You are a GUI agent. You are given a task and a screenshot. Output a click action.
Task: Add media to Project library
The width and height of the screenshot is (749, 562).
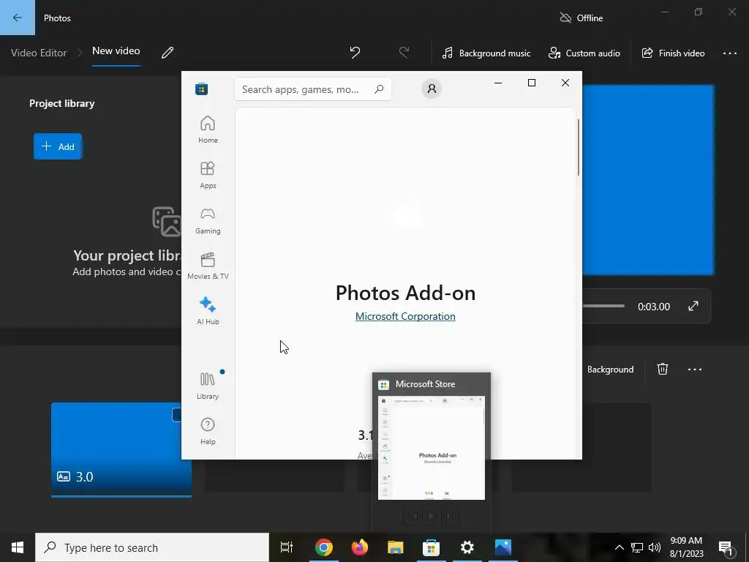[x=58, y=146]
